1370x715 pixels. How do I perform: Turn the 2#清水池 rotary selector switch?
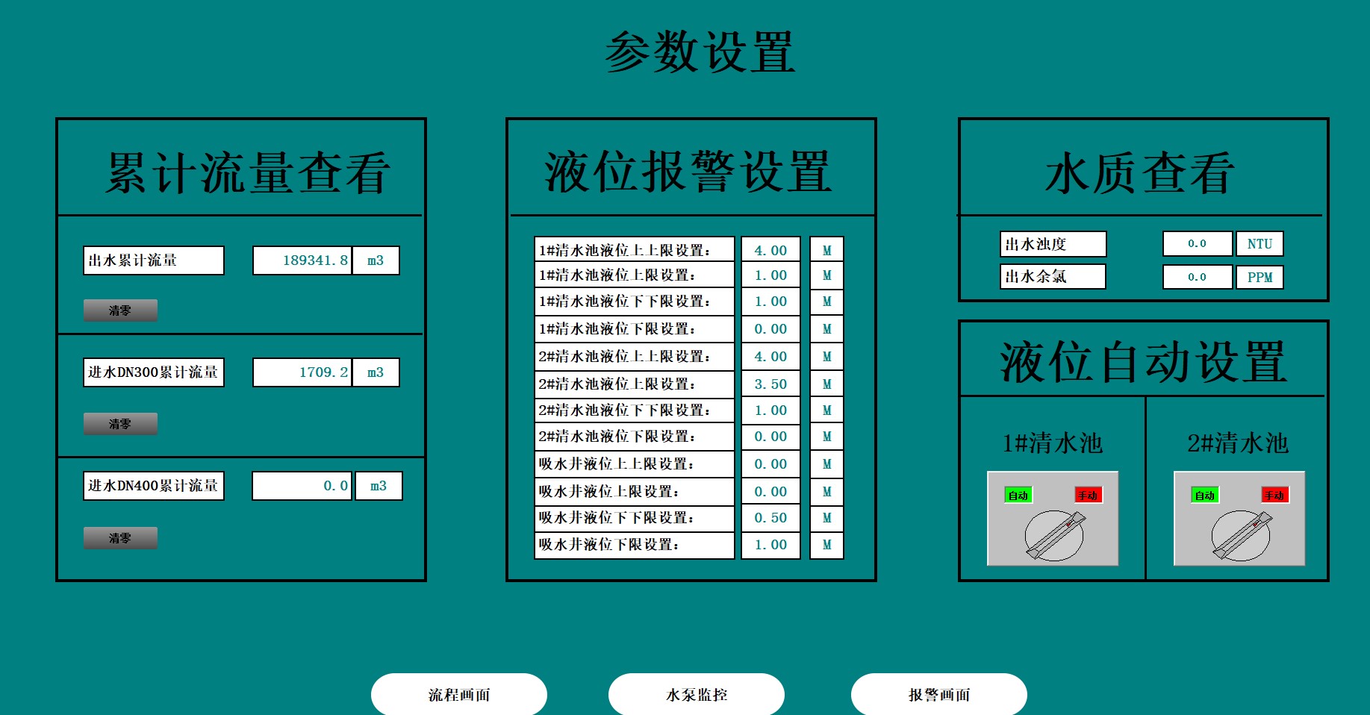(1240, 534)
